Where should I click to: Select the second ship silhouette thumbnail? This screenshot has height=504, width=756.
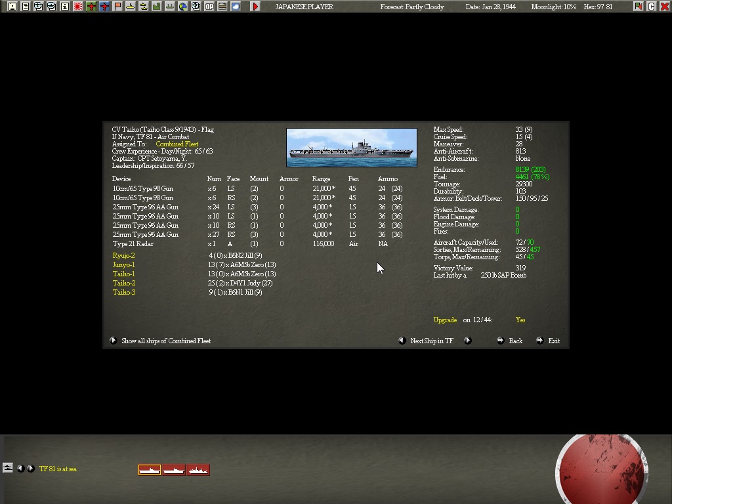(173, 470)
